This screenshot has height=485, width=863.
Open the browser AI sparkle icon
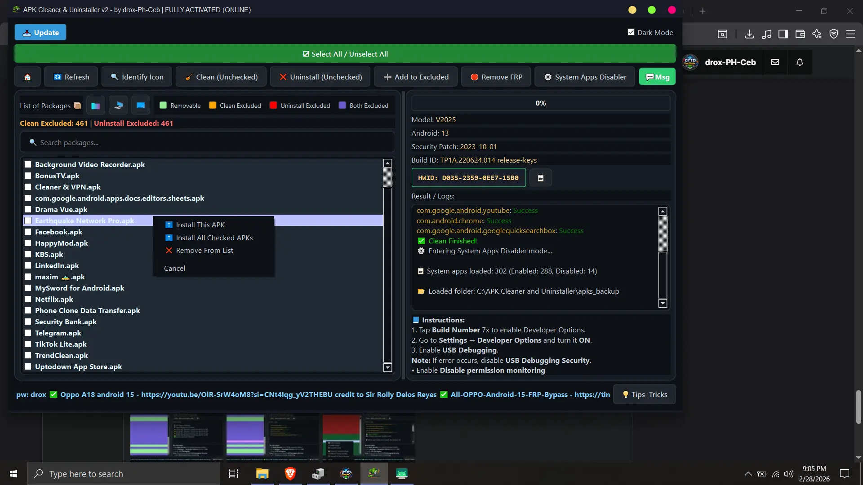click(817, 34)
